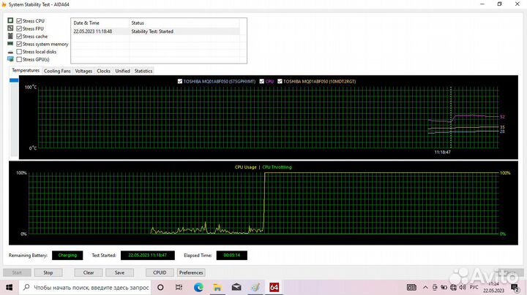Toggle the CPU temperature graph legend checkbox
The width and height of the screenshot is (527, 295).
[261, 81]
